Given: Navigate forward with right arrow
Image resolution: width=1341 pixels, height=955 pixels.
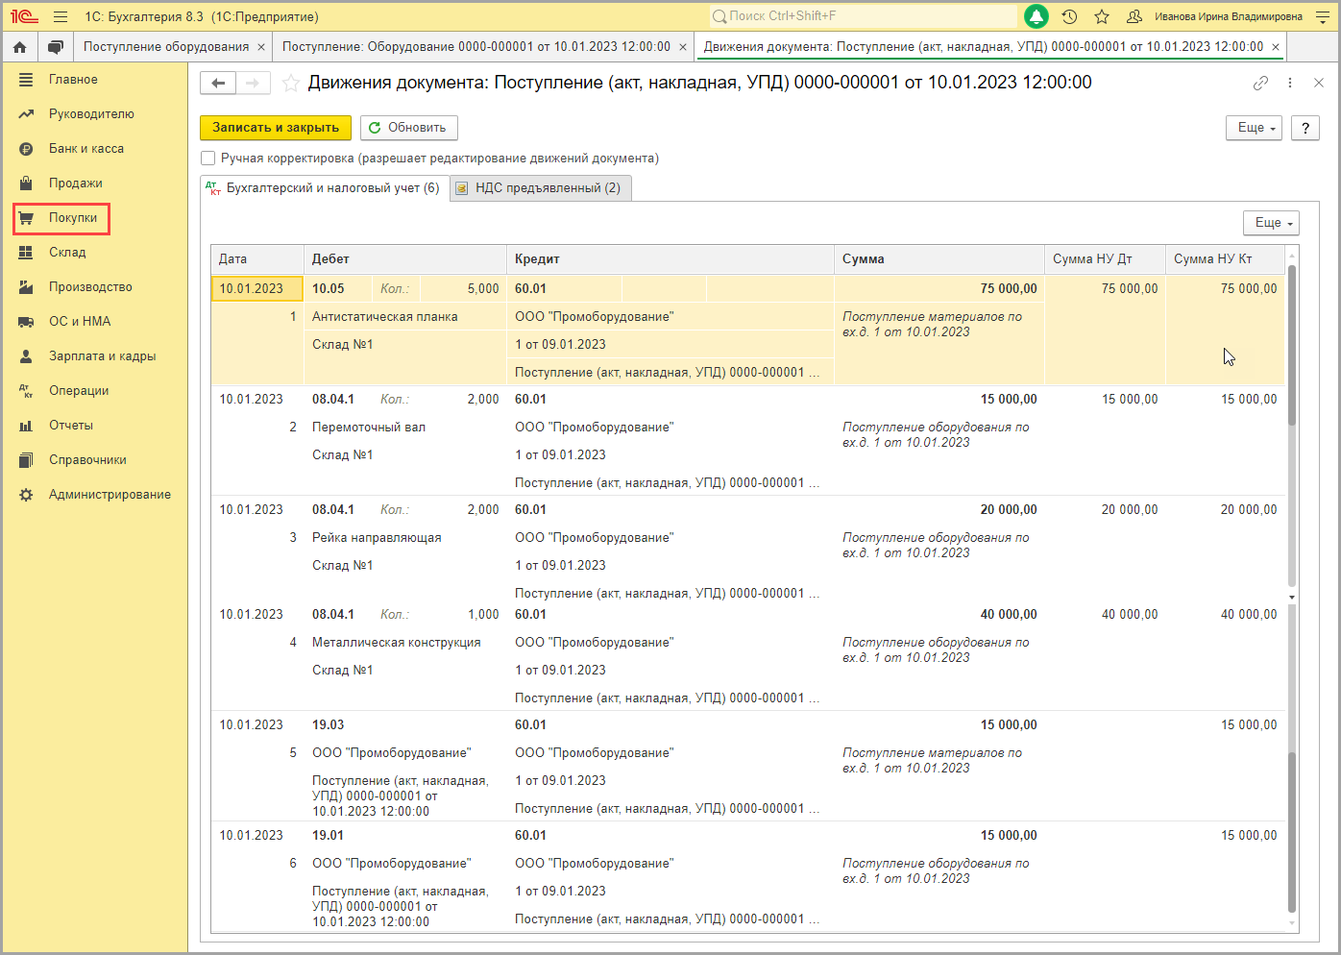Looking at the screenshot, I should 253,84.
